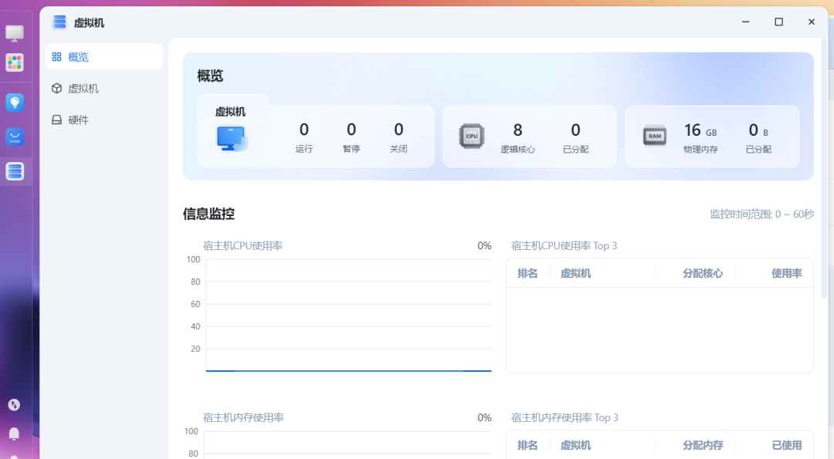Click the 已使用 column header
Image resolution: width=834 pixels, height=459 pixels.
click(x=787, y=445)
